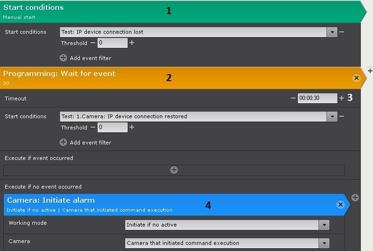Expand the Camera selection dropdown
Viewport: 373px width, 251px height.
click(324, 243)
